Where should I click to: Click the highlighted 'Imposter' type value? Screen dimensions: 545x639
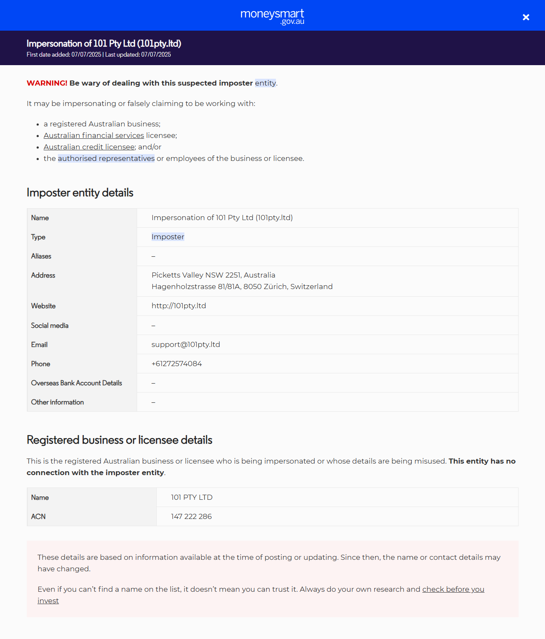[168, 237]
